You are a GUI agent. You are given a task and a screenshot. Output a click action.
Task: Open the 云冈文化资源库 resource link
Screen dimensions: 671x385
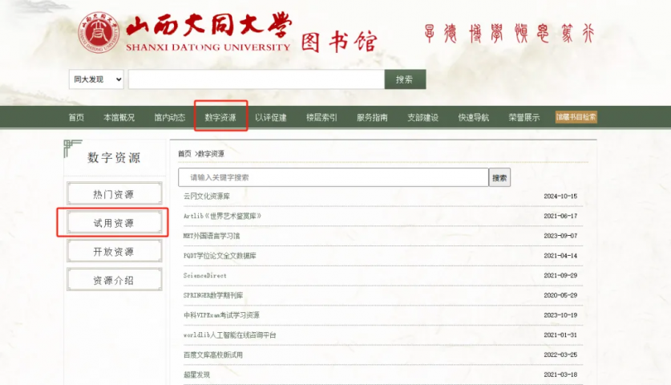click(x=206, y=197)
